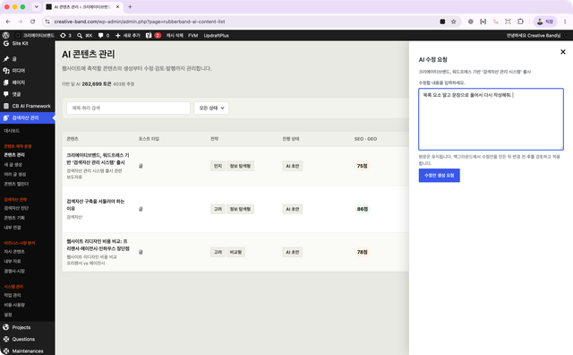Screen dimensions: 573x355
Task: Click 캐시 삭제 in admin bar
Action: pyautogui.click(x=175, y=36)
